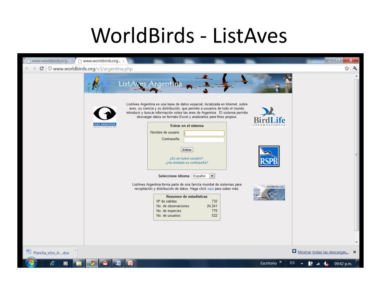
Task: Click the muted volume tray icon
Action: point(326,264)
